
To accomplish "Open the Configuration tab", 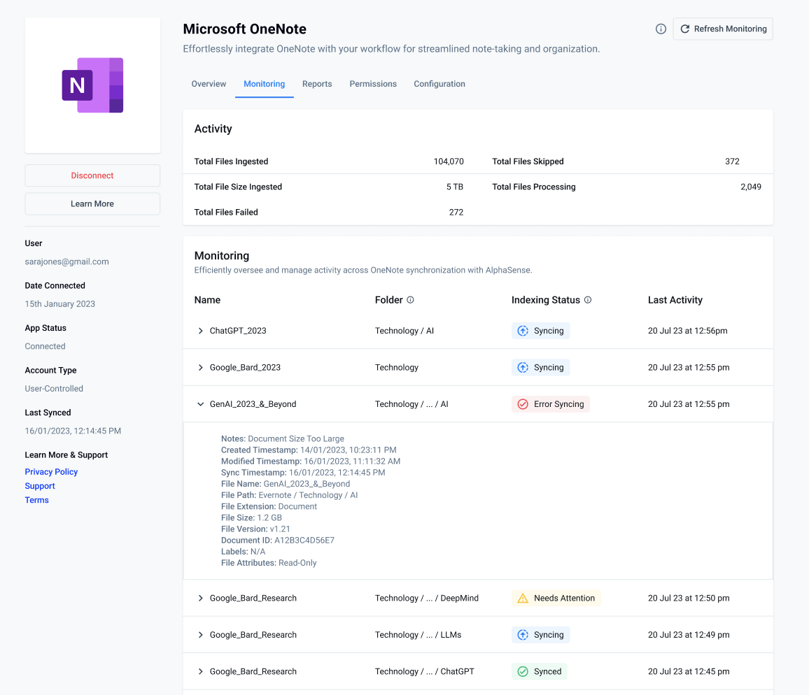I will (439, 84).
